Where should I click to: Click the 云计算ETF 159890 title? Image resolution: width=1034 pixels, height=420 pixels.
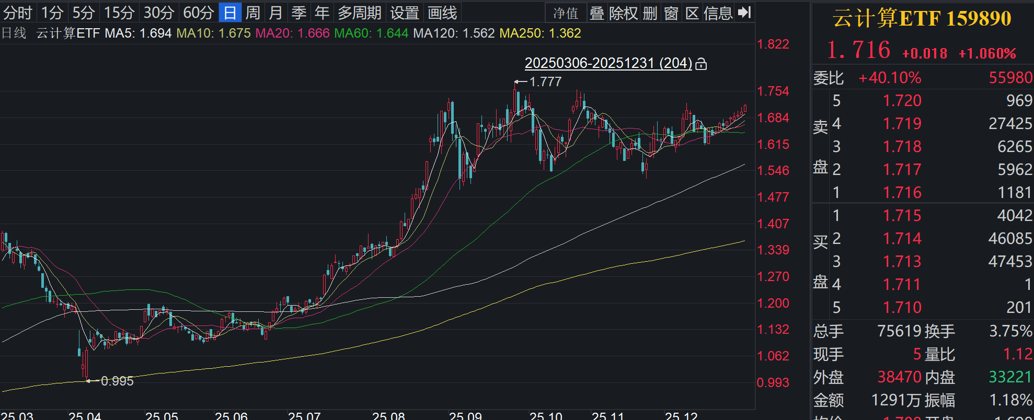922,18
